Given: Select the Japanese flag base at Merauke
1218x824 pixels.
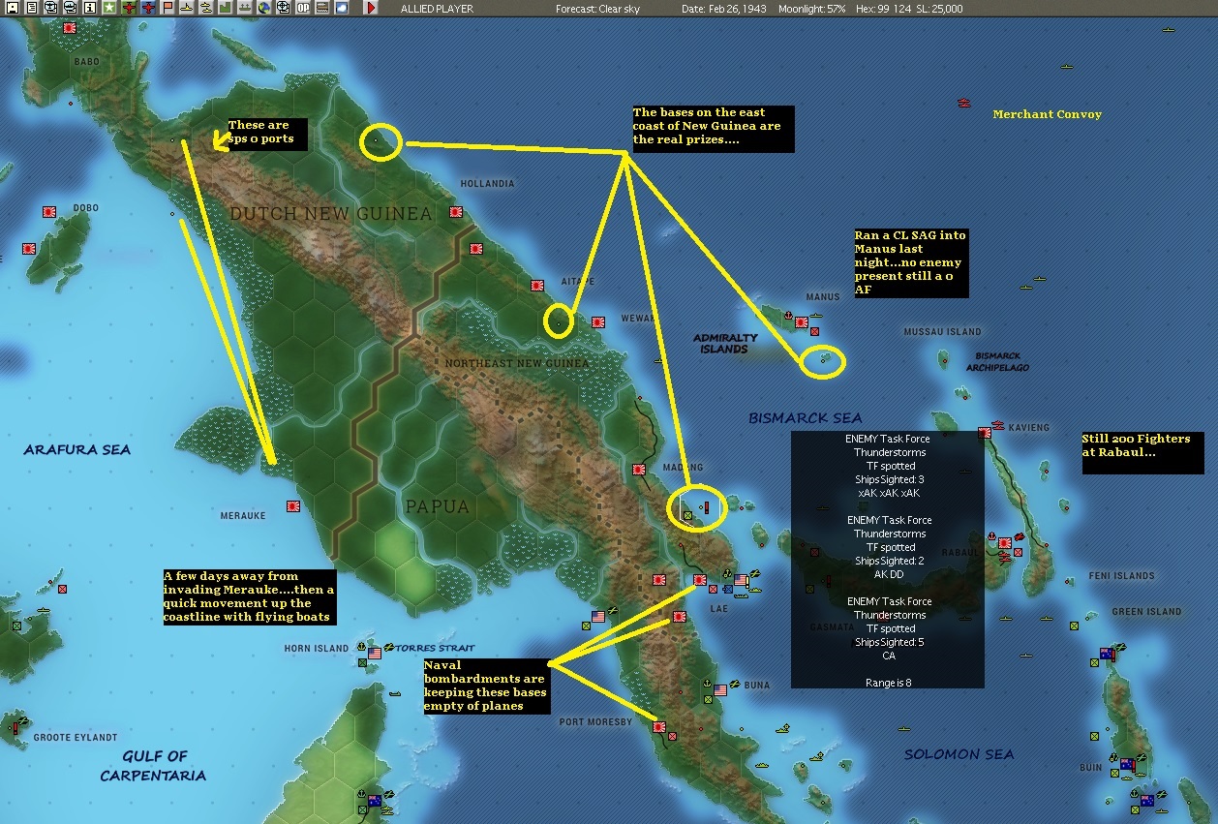Looking at the screenshot, I should coord(293,505).
